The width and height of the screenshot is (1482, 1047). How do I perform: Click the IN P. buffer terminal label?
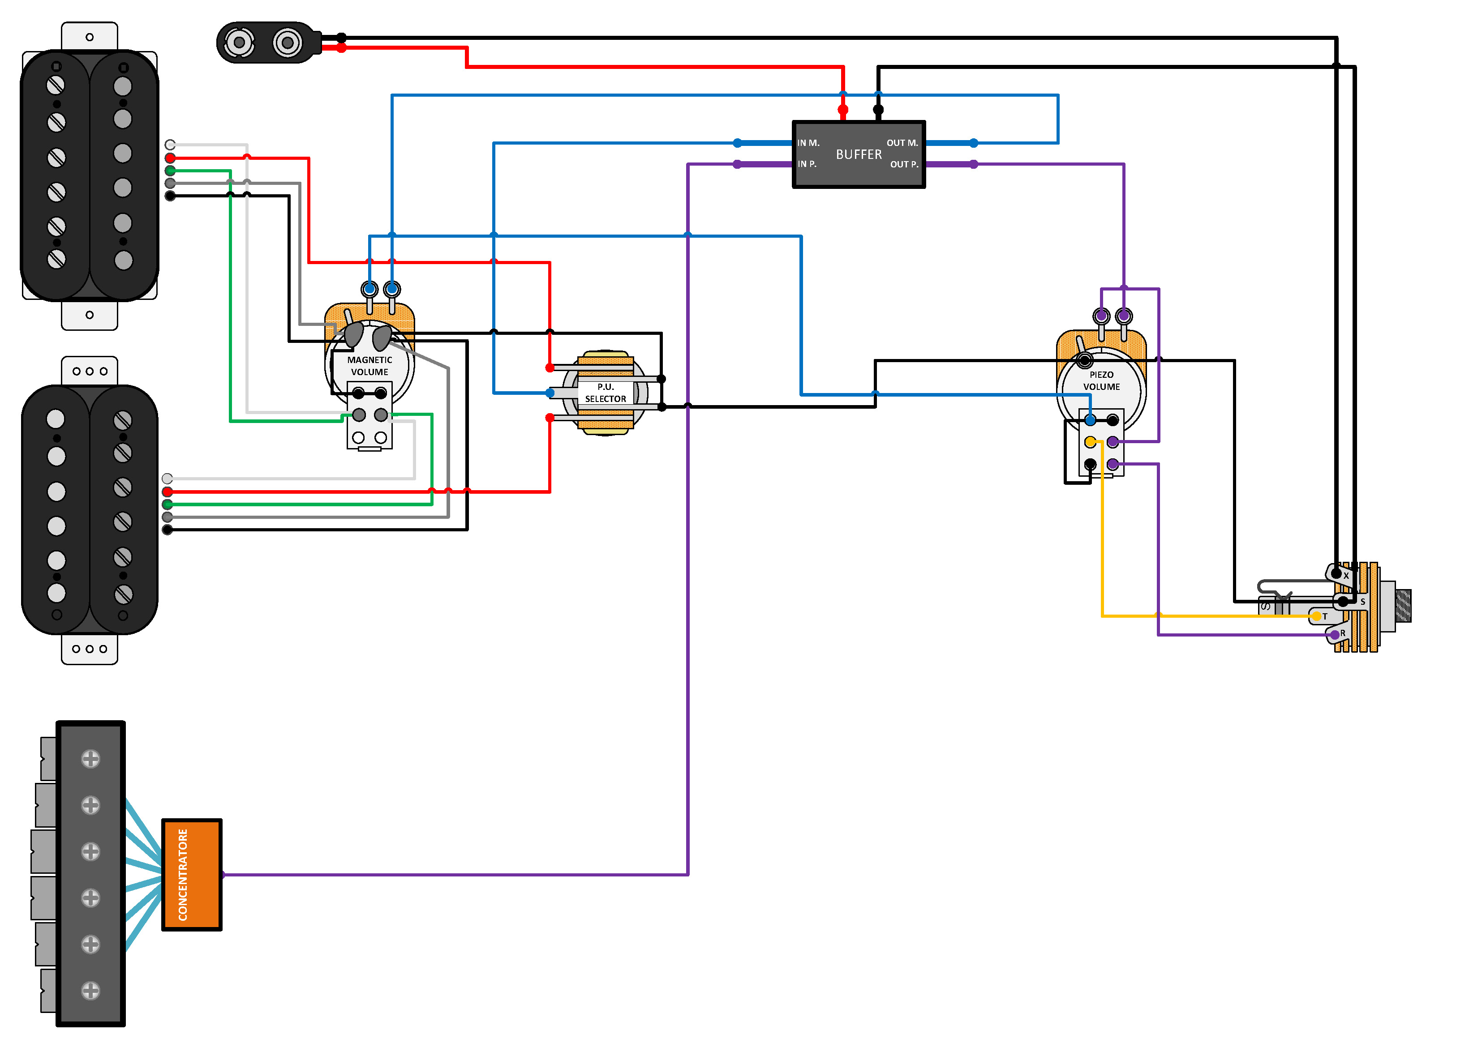(x=807, y=164)
